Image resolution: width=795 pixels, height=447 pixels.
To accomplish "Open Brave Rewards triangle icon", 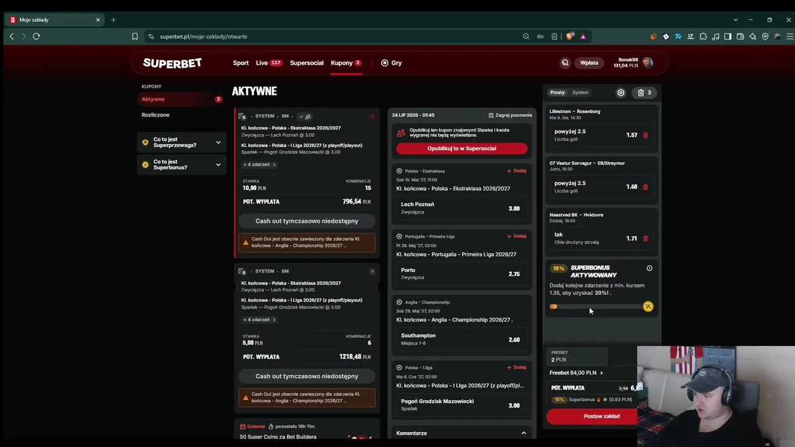I will [583, 37].
